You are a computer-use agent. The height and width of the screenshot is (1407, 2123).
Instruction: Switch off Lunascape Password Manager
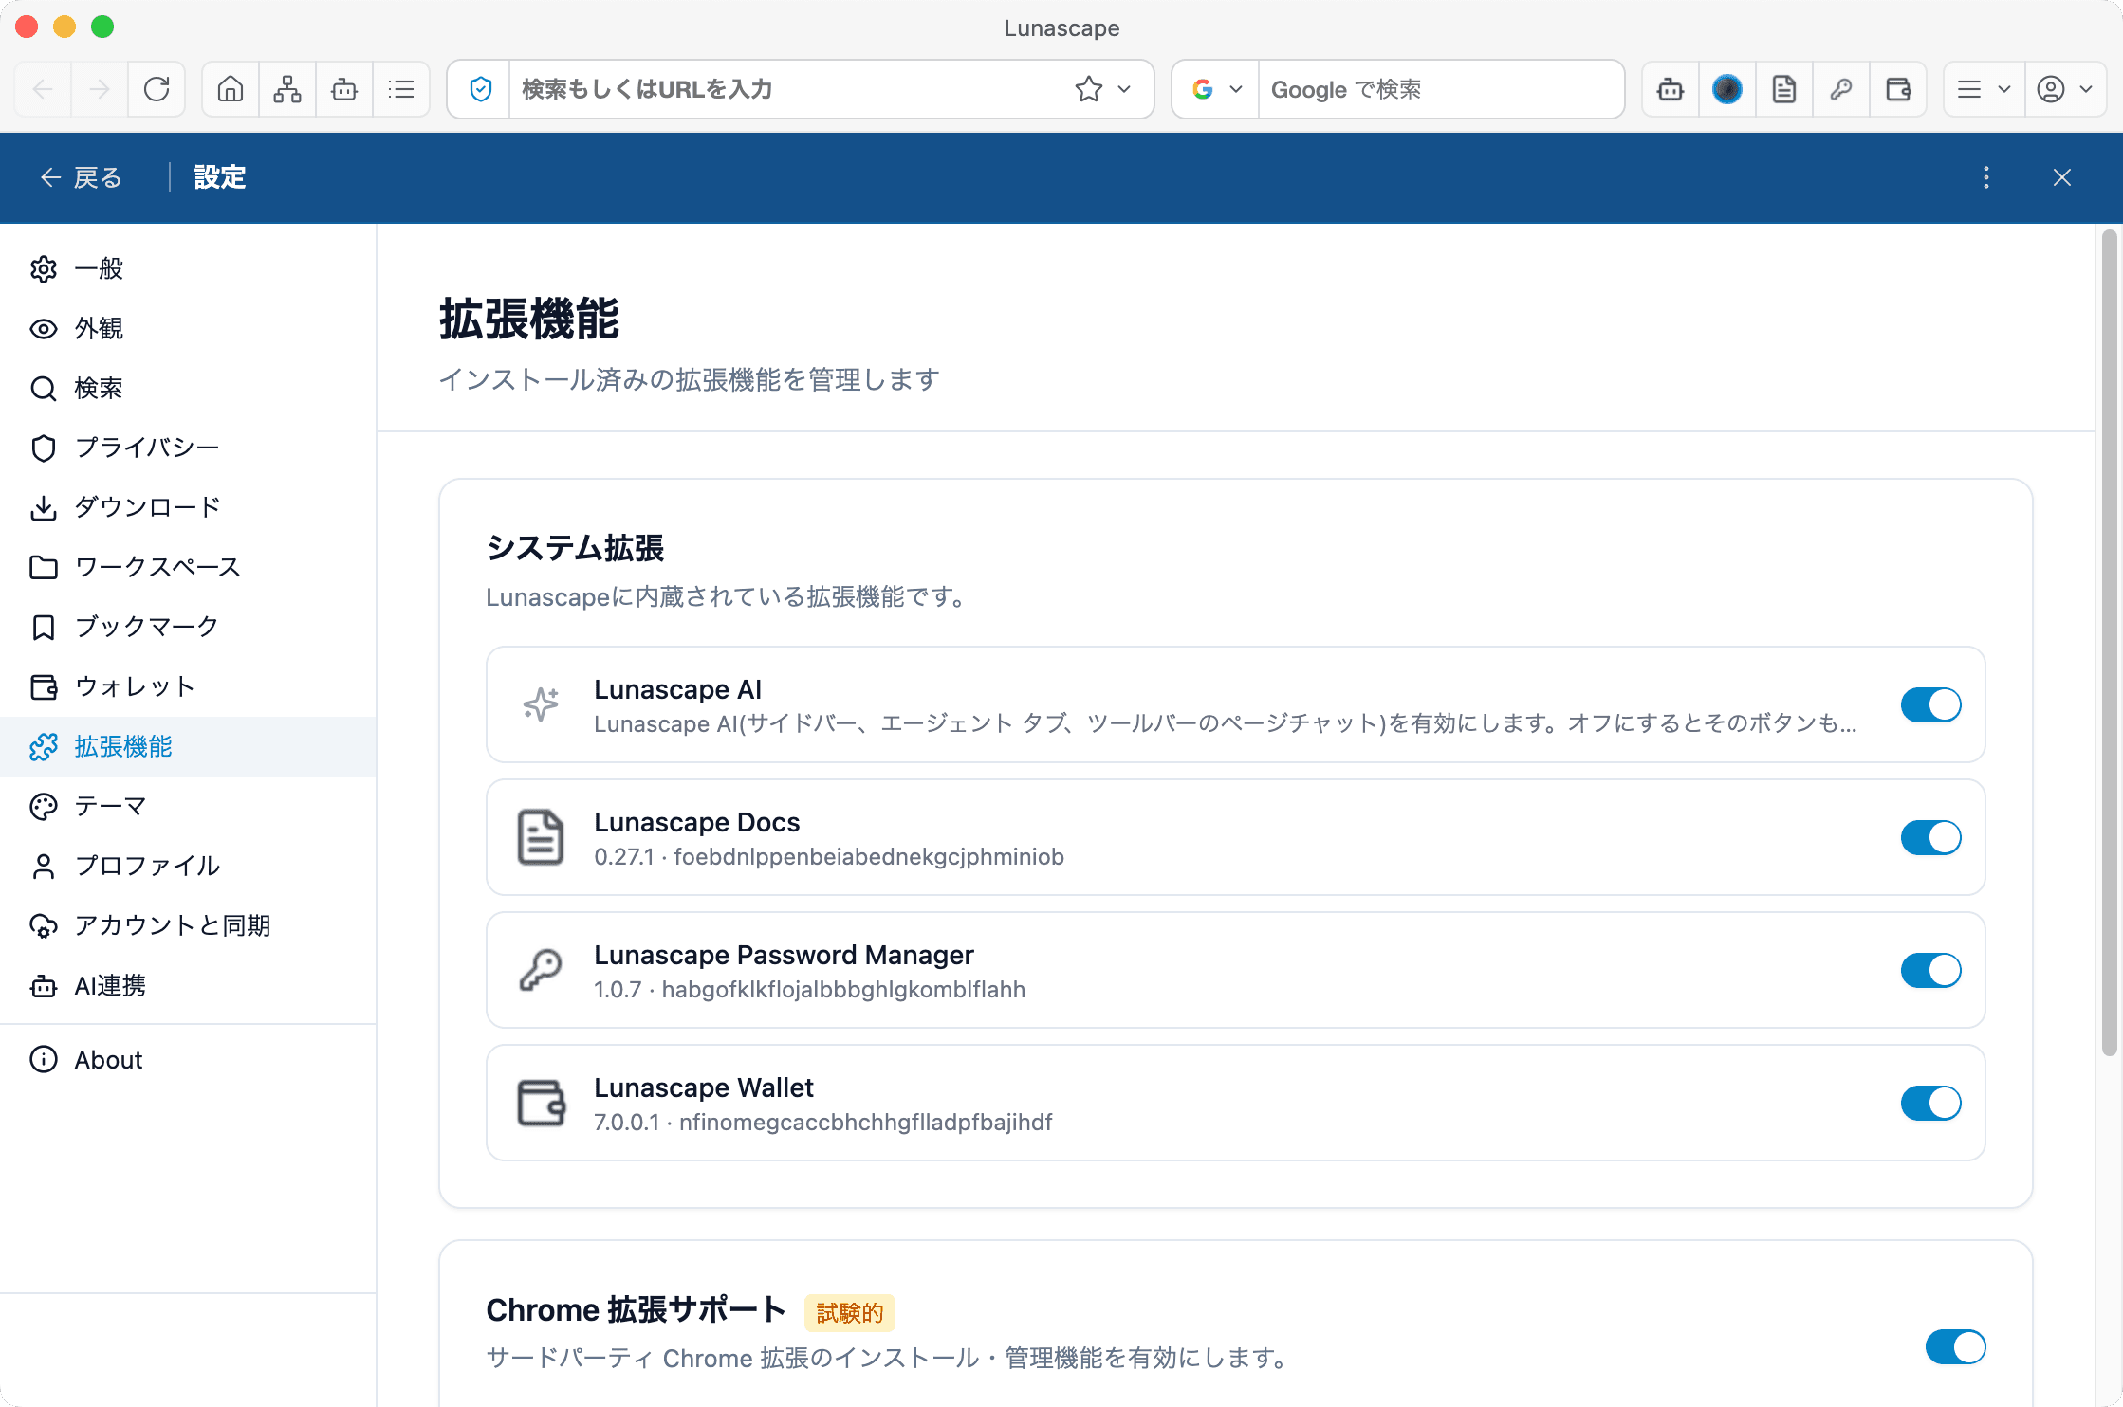1930,970
